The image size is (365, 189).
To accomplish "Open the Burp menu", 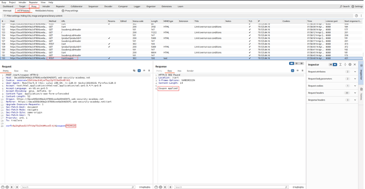I will coord(4,2).
